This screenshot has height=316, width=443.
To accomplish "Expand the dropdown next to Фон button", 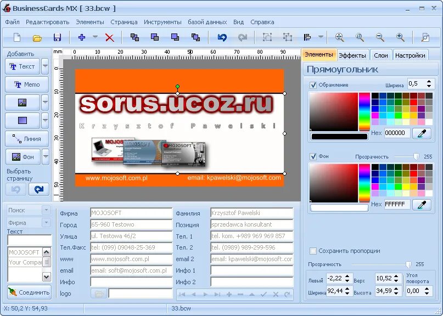I will 45,157.
